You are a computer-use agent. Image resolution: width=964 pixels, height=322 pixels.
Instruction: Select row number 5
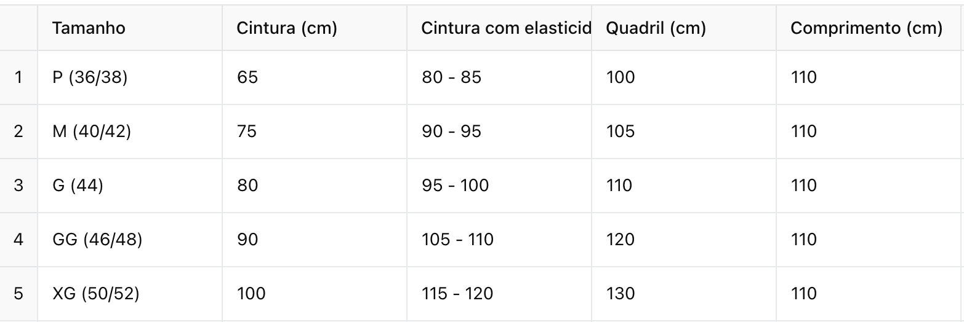click(18, 294)
